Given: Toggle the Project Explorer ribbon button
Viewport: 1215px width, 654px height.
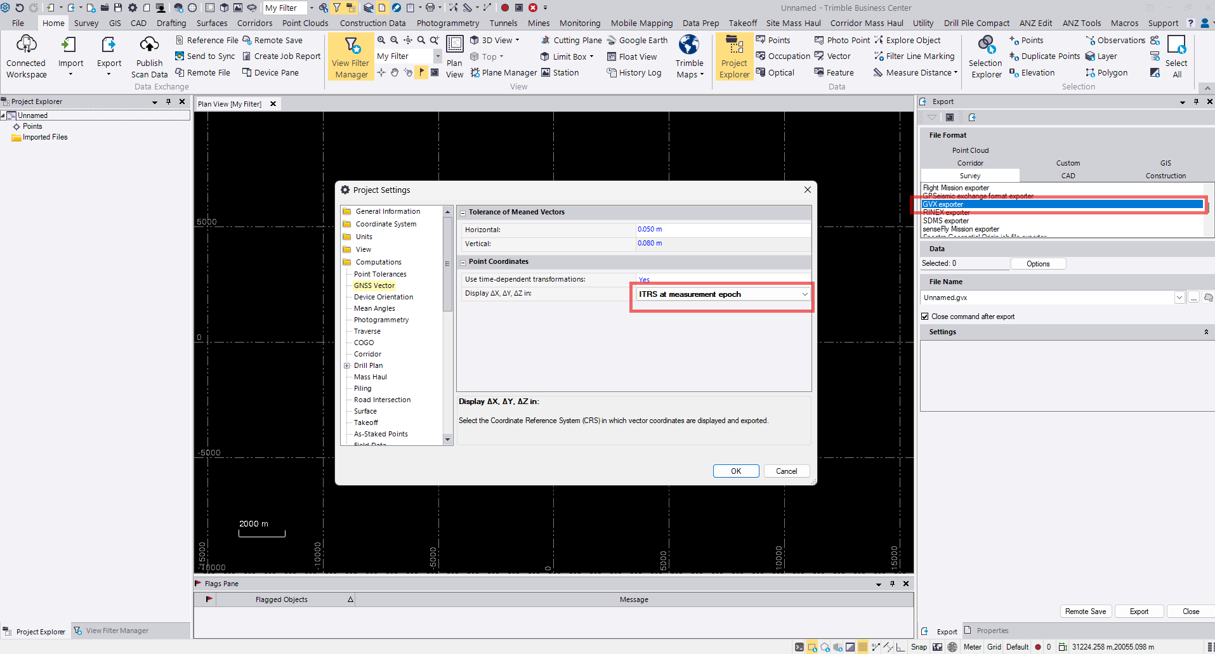Looking at the screenshot, I should [x=734, y=56].
